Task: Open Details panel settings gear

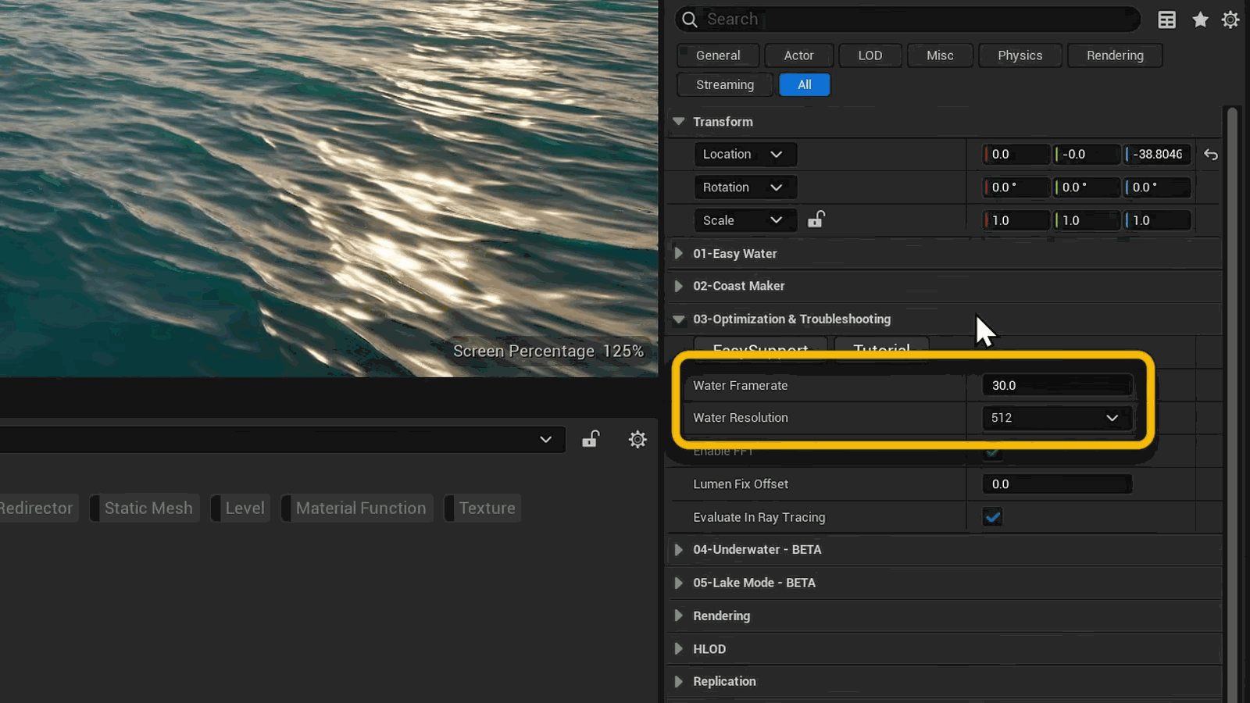Action: (1230, 20)
